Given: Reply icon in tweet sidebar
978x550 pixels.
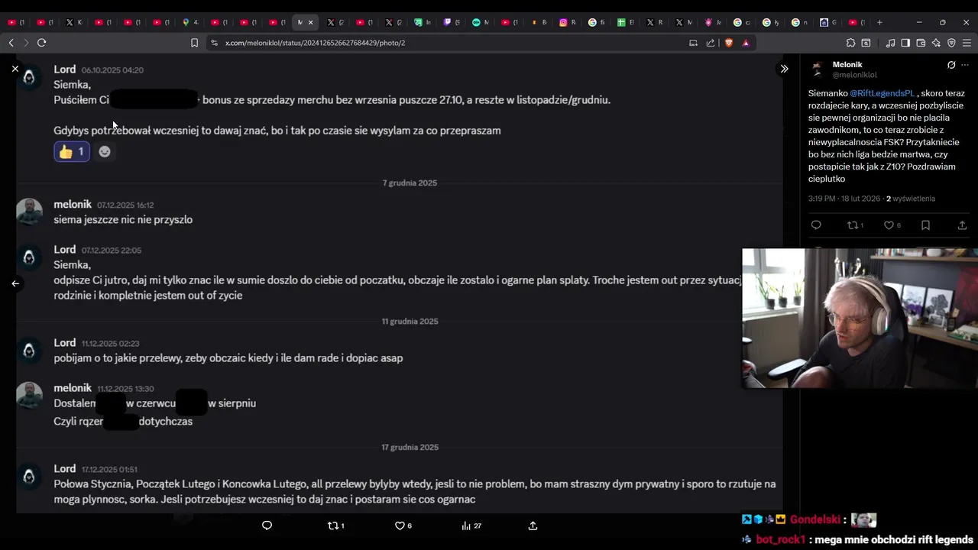Looking at the screenshot, I should coord(816,225).
